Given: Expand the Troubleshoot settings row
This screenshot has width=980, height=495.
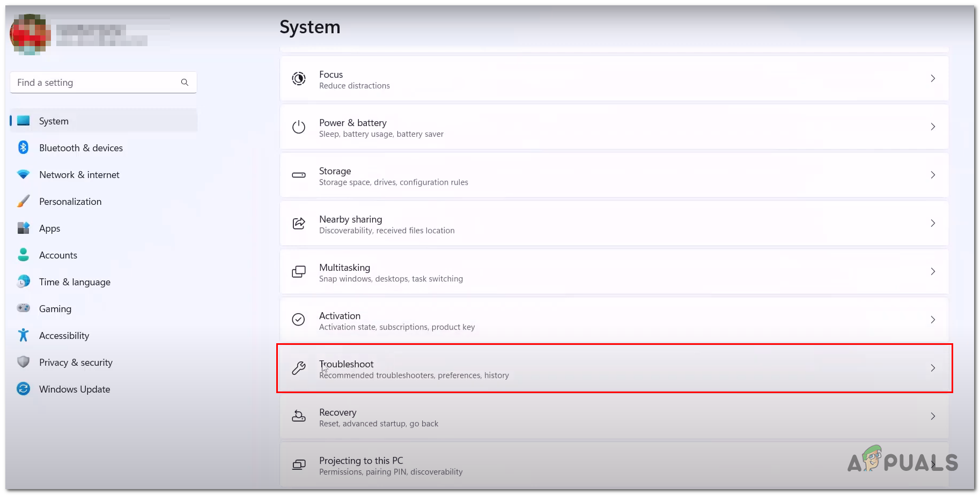Looking at the screenshot, I should click(x=614, y=368).
